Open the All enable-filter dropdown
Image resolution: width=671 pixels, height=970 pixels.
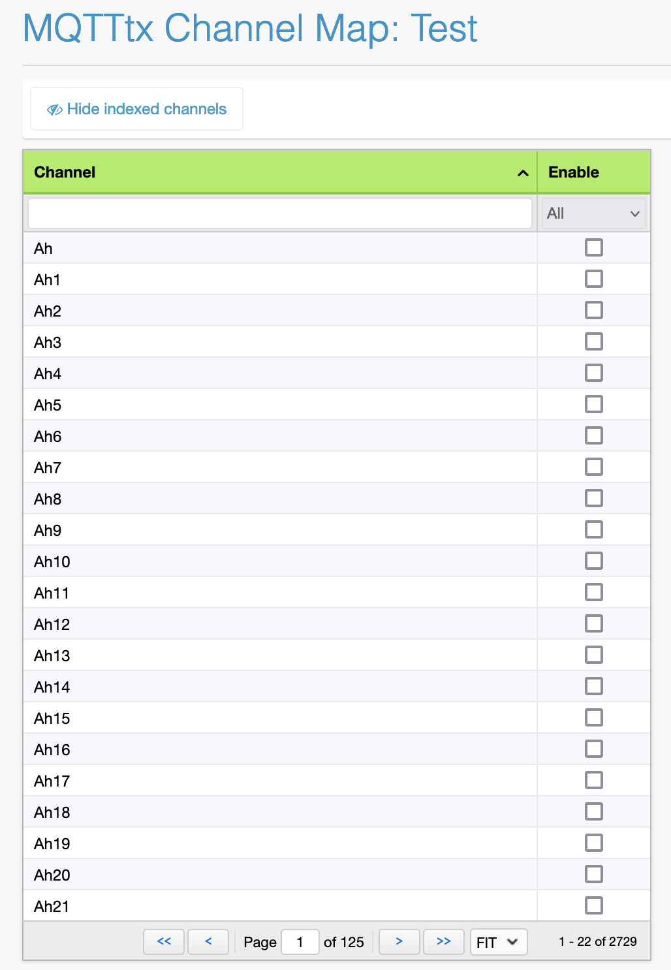point(593,213)
